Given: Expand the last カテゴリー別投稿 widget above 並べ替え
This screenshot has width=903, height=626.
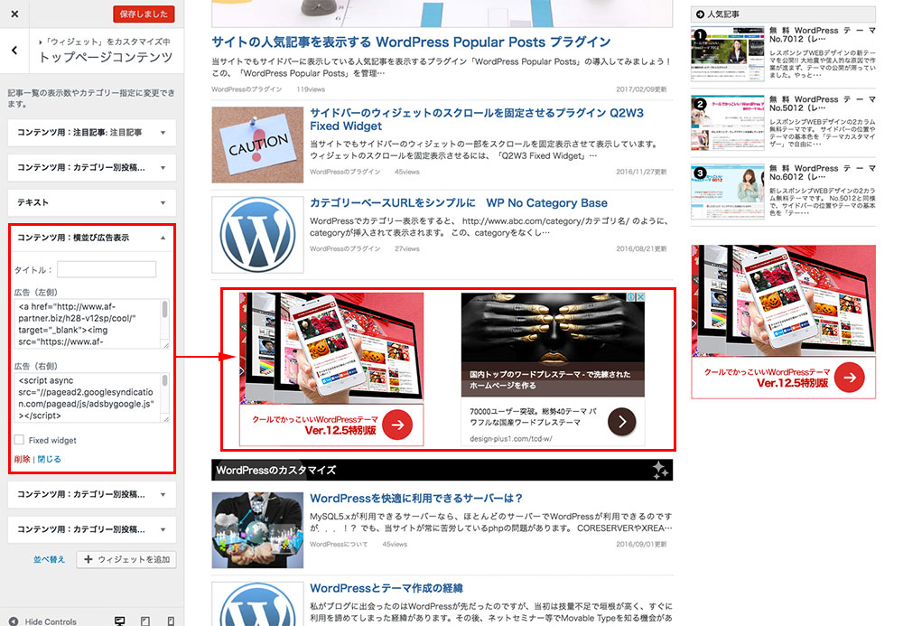Looking at the screenshot, I should [91, 529].
